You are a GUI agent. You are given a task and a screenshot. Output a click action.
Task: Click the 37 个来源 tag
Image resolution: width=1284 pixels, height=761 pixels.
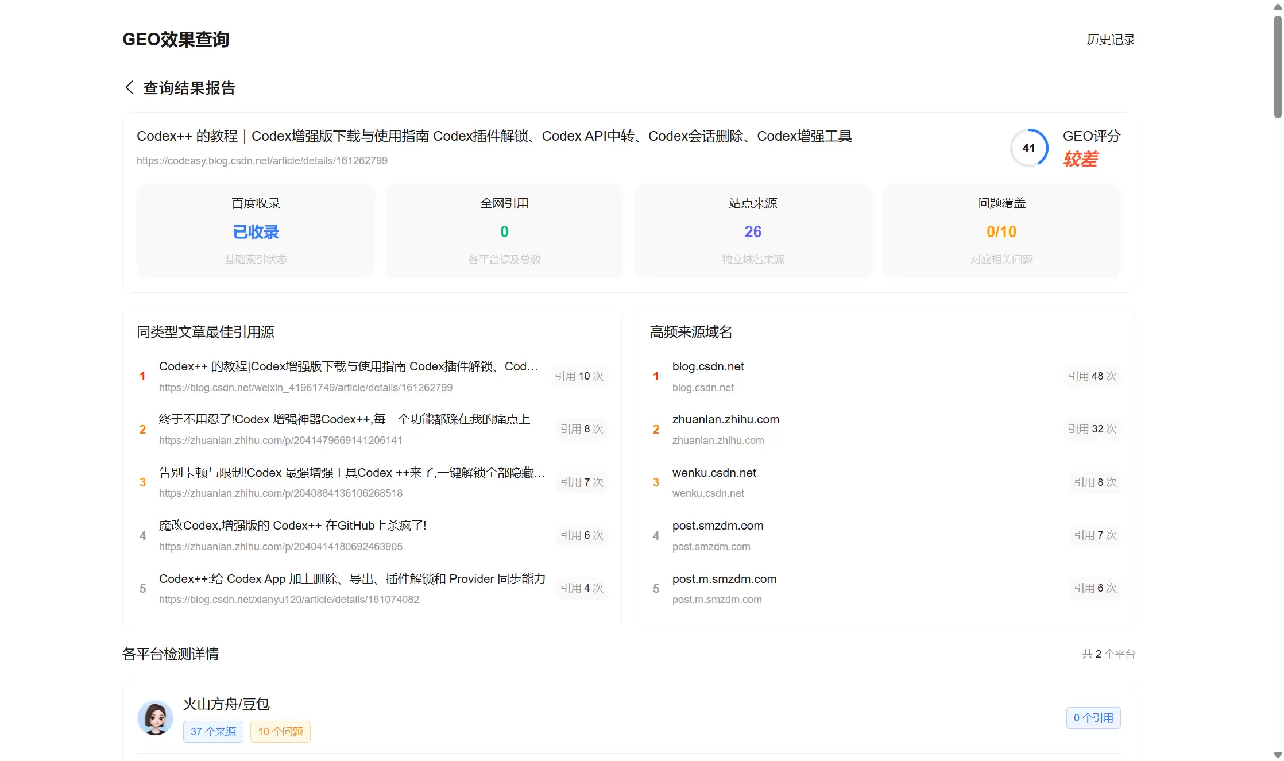tap(213, 731)
